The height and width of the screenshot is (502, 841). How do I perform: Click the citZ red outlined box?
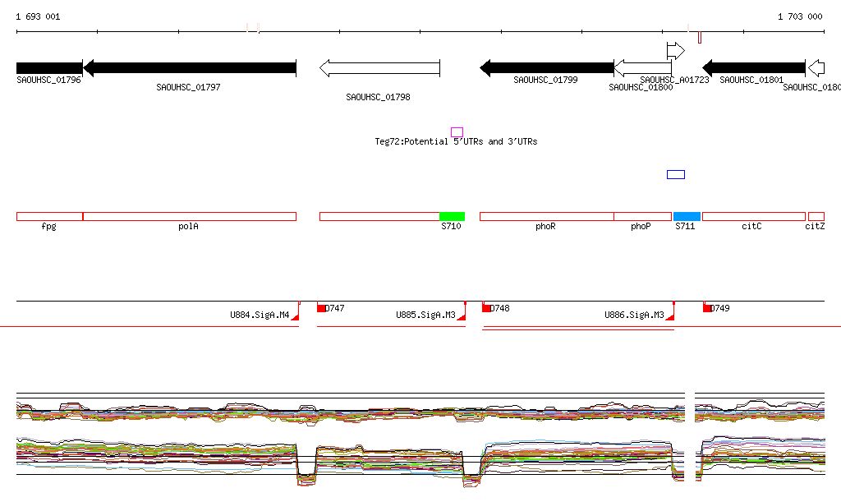816,217
